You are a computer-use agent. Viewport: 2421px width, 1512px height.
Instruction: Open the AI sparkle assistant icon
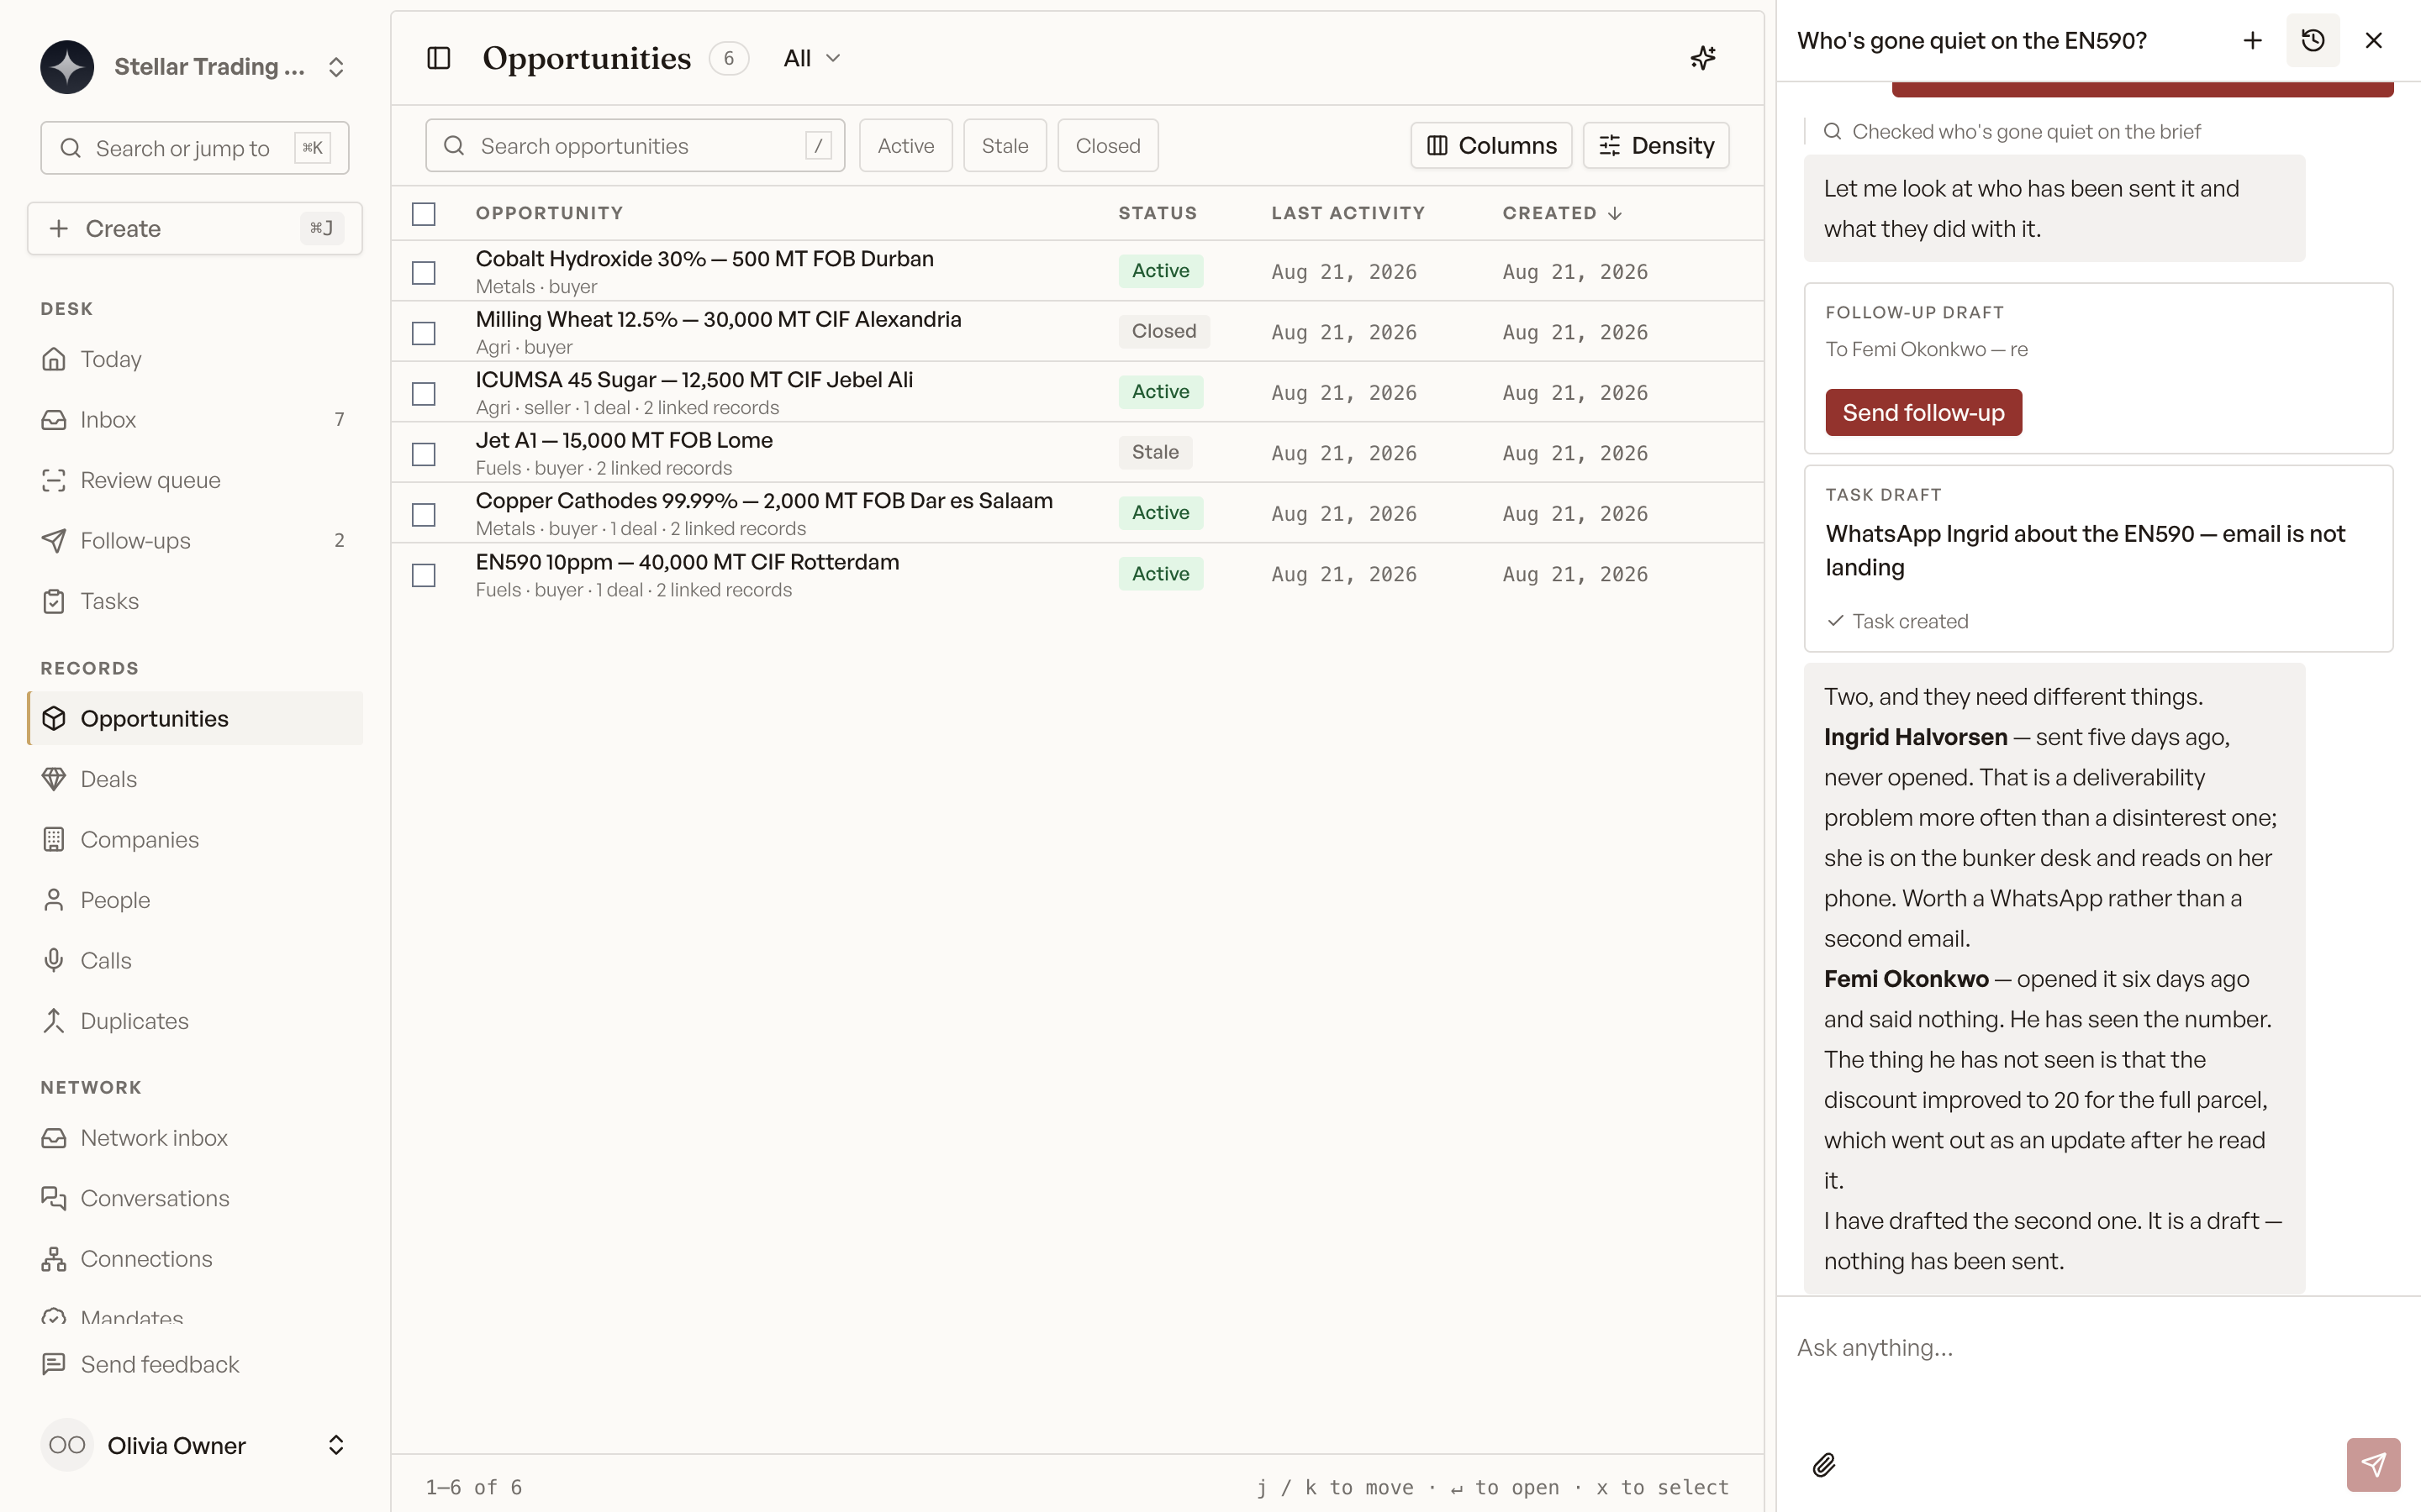[x=1703, y=58]
